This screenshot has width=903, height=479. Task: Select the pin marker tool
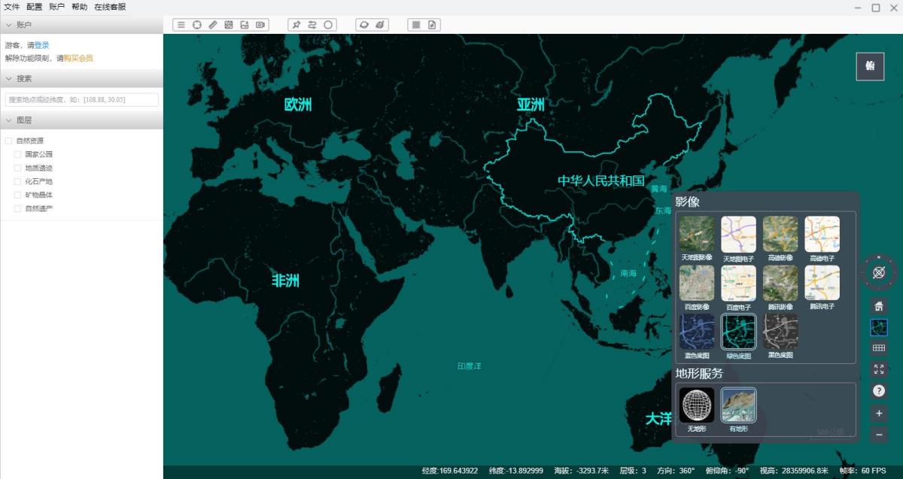point(296,25)
